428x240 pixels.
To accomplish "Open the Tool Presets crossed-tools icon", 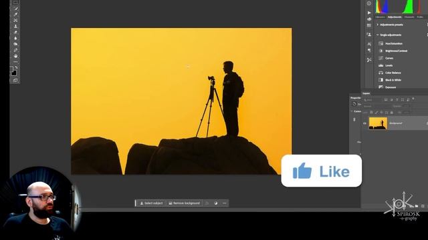I will 369,60.
